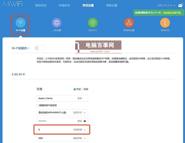Switch to the 存储状态 tab

pos(64,5)
